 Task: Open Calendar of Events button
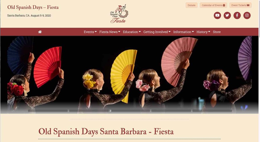(x=213, y=5)
